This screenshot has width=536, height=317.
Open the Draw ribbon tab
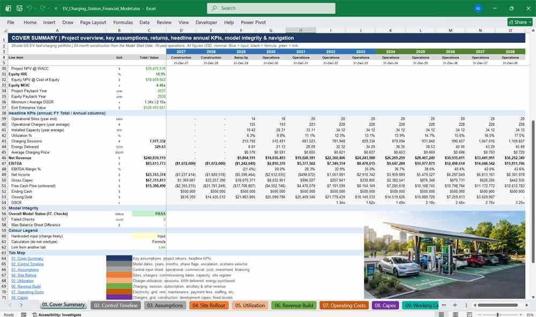pyautogui.click(x=68, y=22)
